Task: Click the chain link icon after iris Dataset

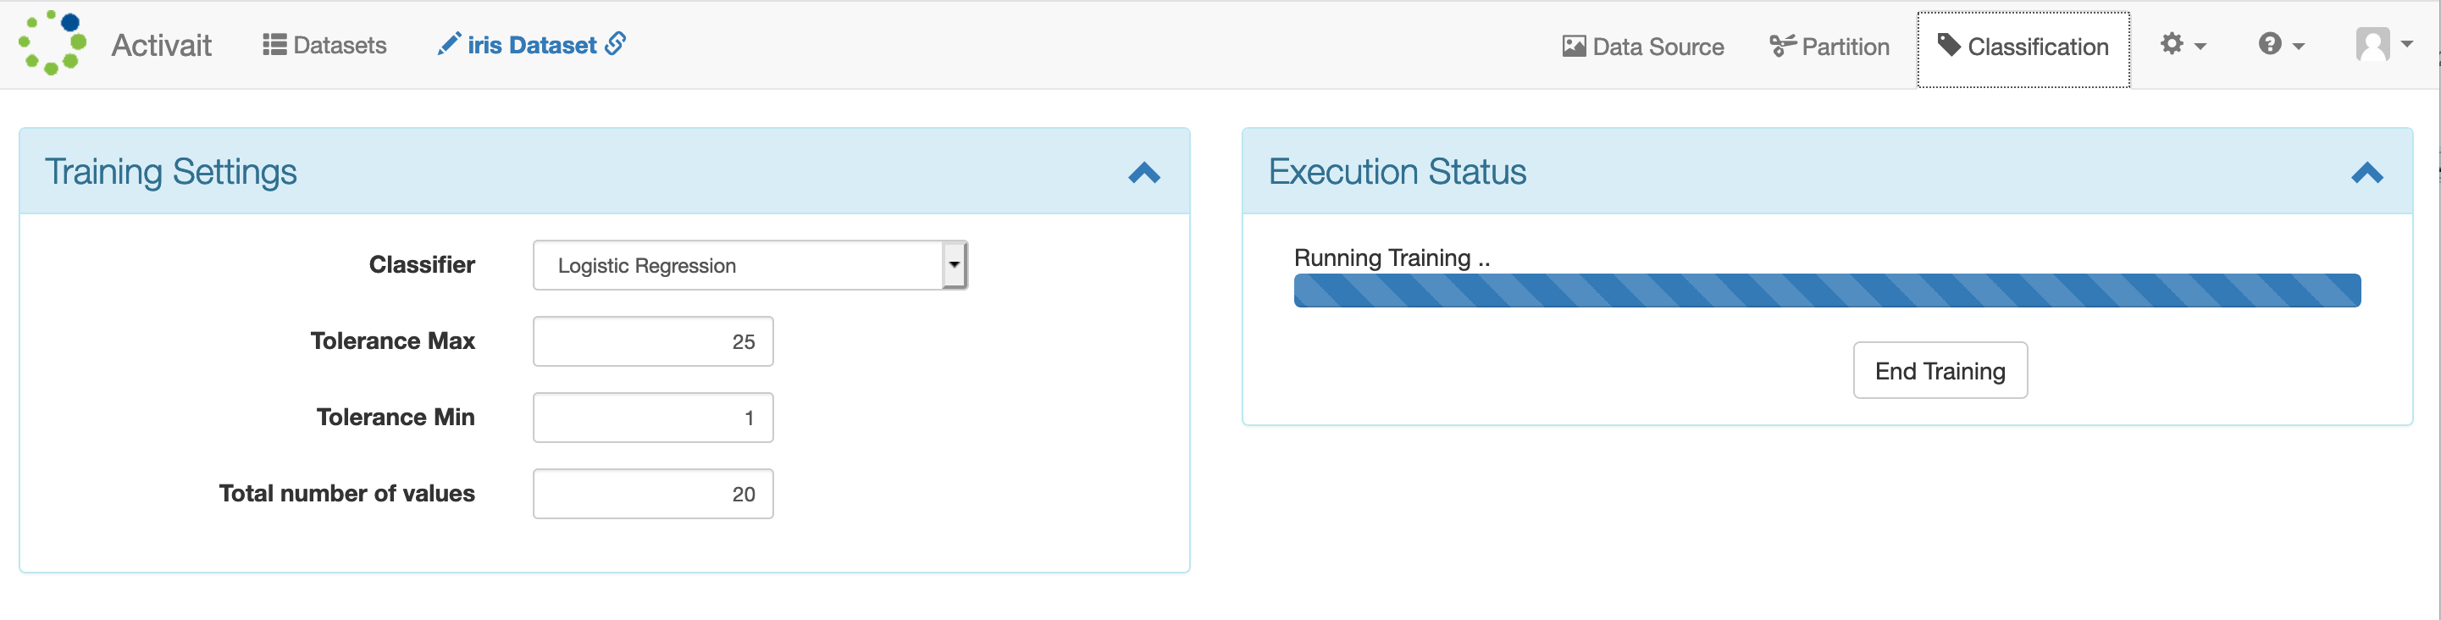Action: (x=616, y=43)
